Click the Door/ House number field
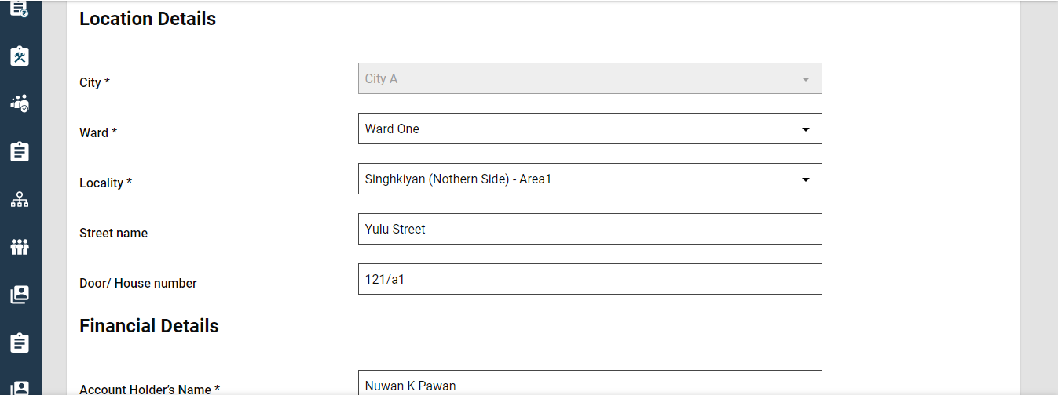Viewport: 1058px width, 395px height. (x=589, y=279)
